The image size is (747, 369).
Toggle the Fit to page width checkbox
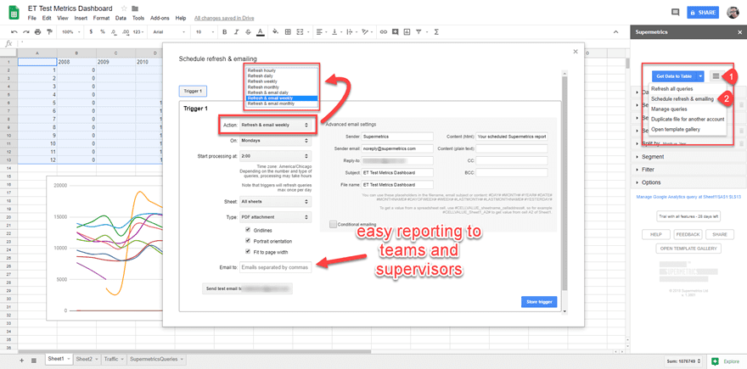pos(248,251)
